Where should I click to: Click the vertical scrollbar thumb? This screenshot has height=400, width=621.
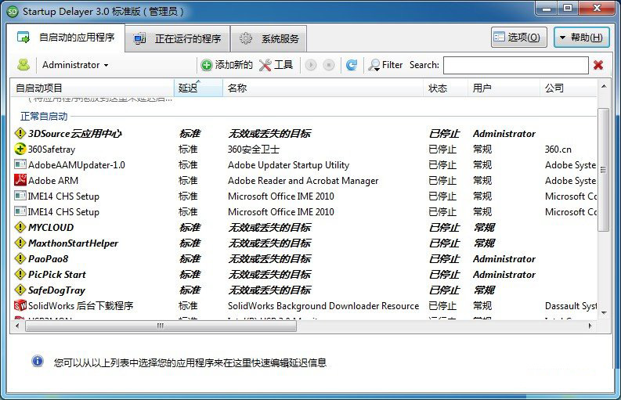tap(604, 170)
